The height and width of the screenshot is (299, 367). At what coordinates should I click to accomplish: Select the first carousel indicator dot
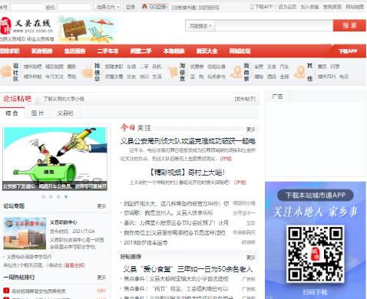point(44,196)
